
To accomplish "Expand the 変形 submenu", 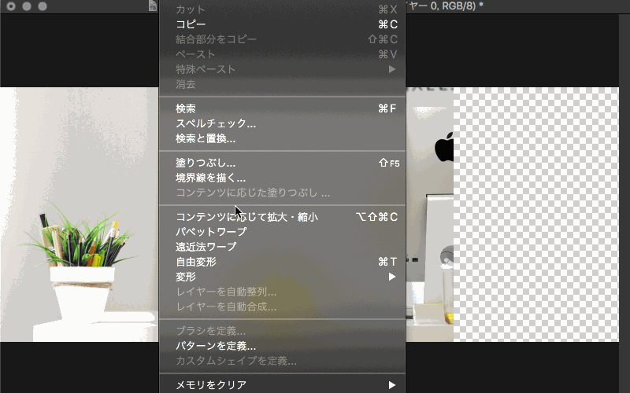I will coord(282,277).
